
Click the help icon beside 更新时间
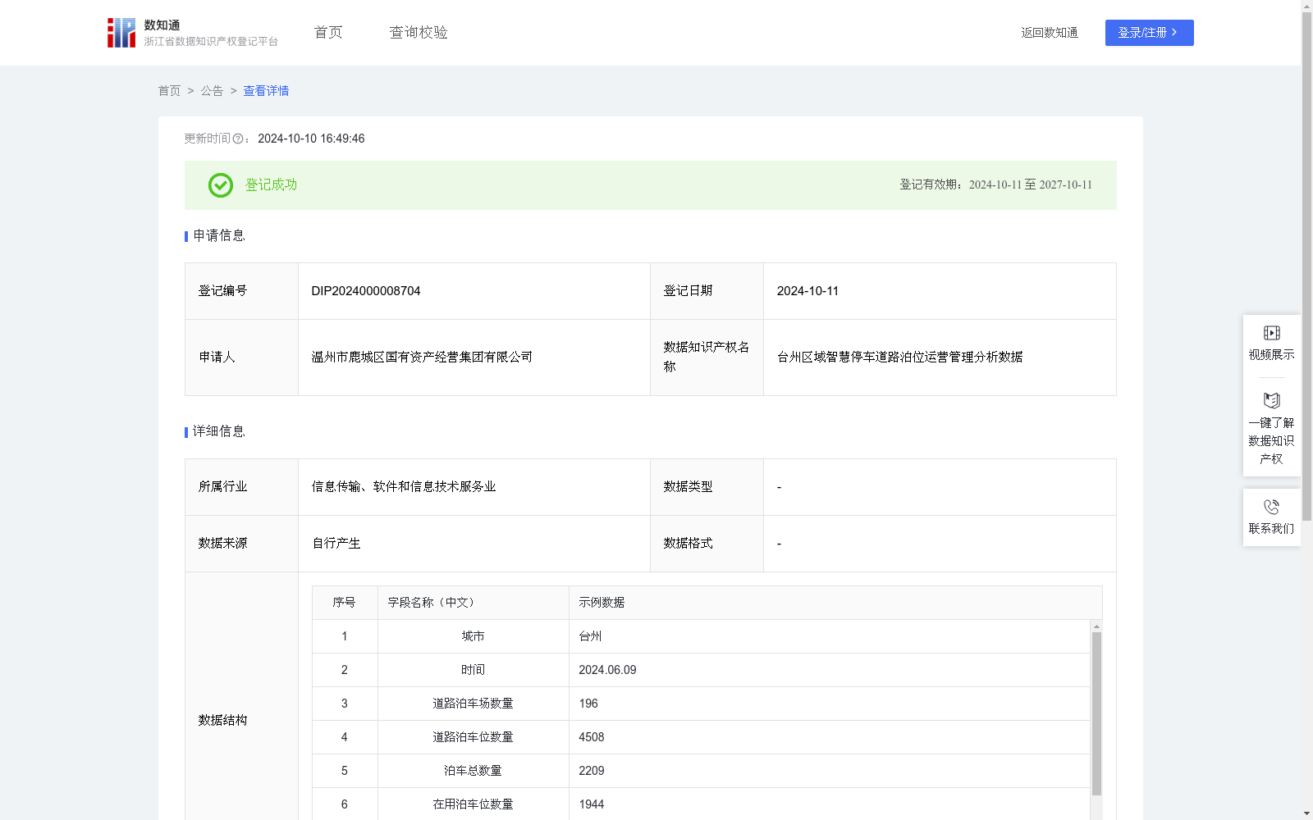click(x=238, y=139)
